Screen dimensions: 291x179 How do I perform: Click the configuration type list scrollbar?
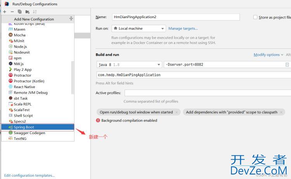coord(73,78)
